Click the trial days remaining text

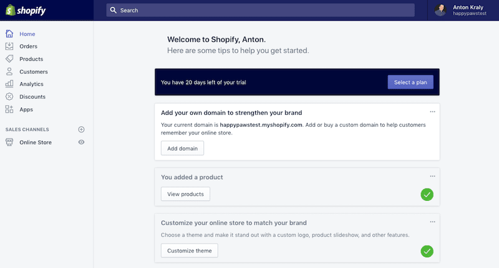[203, 82]
